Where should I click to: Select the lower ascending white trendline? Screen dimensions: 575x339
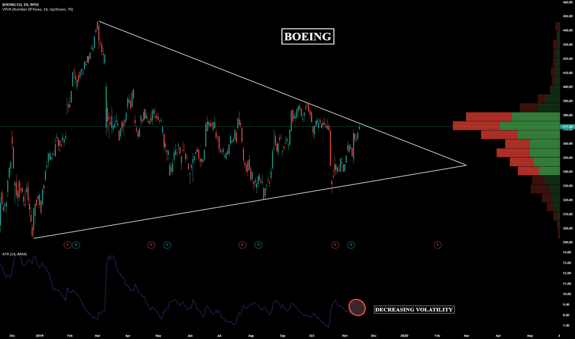pyautogui.click(x=249, y=202)
